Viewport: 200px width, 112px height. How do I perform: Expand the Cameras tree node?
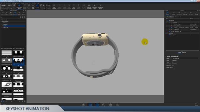pos(167,33)
